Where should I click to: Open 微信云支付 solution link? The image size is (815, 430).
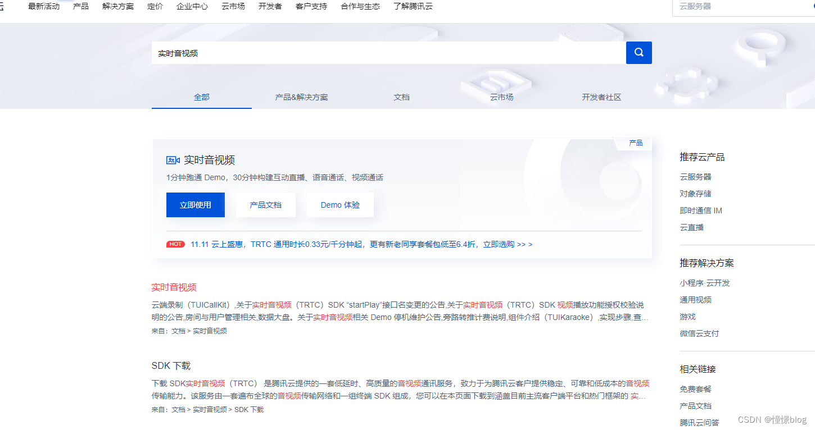699,333
